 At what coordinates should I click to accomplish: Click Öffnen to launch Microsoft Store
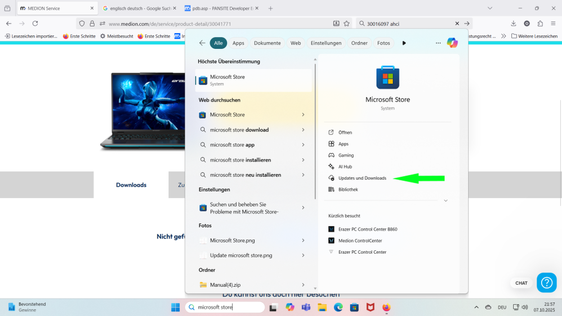pos(345,132)
